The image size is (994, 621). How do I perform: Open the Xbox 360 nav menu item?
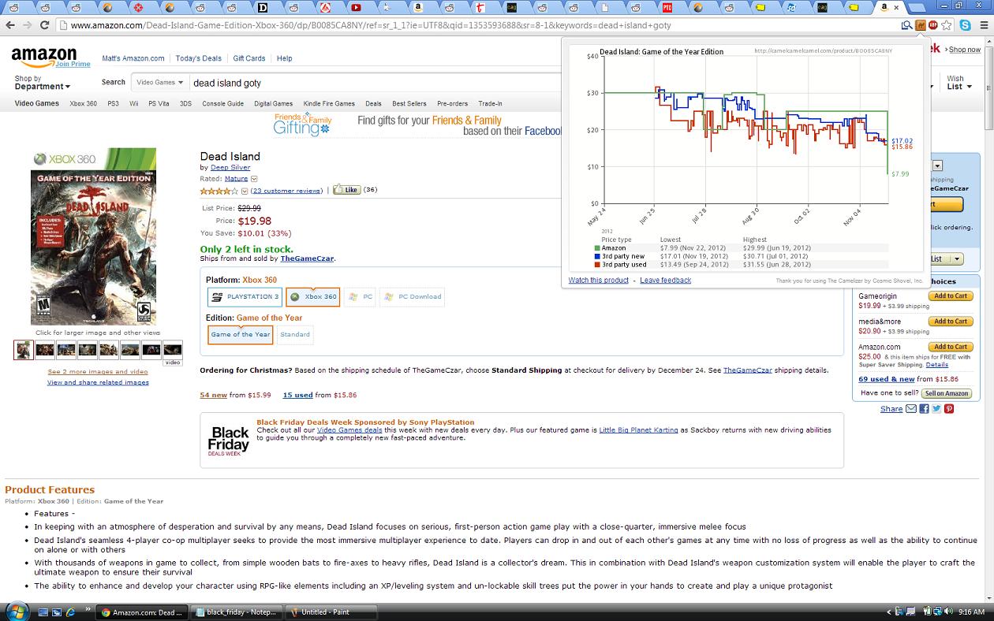(x=83, y=103)
